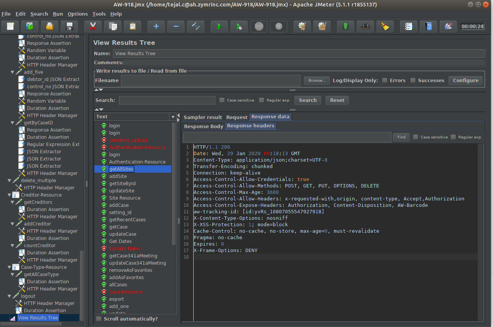The image size is (493, 327).
Task: Enable Case sensitive for tree search
Action: 222,100
